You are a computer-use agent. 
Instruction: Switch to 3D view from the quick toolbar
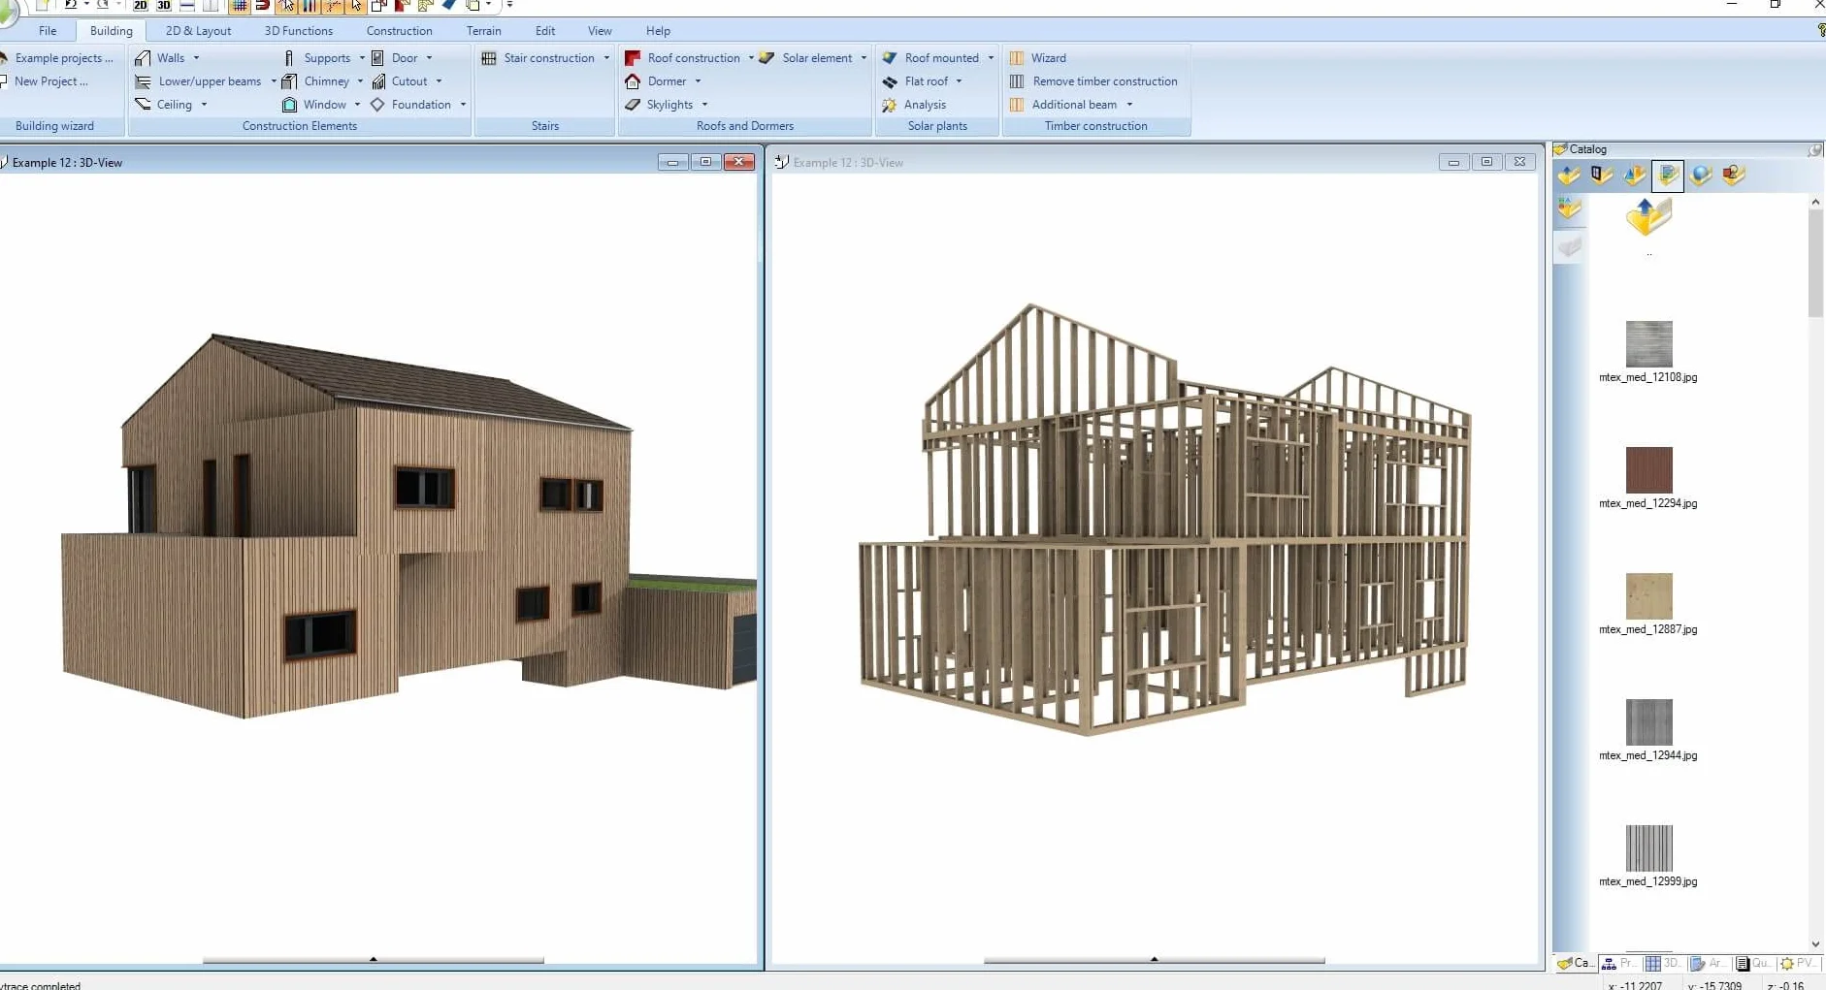click(x=164, y=6)
